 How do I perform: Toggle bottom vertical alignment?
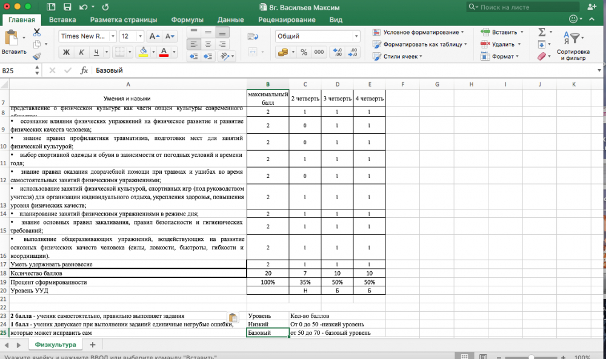222,32
